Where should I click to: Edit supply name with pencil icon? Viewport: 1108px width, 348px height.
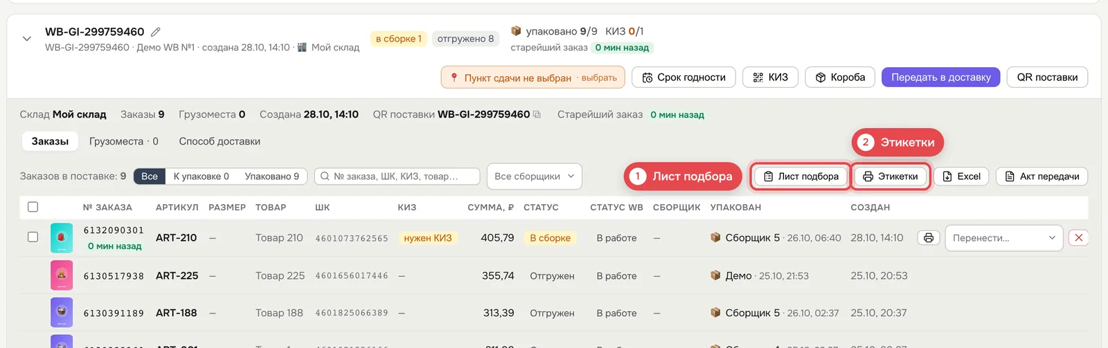coord(156,32)
